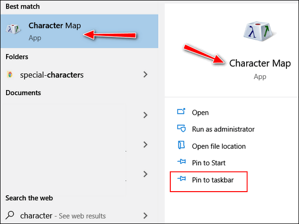This screenshot has width=299, height=224.
Task: Choose Run as administrator
Action: point(223,129)
